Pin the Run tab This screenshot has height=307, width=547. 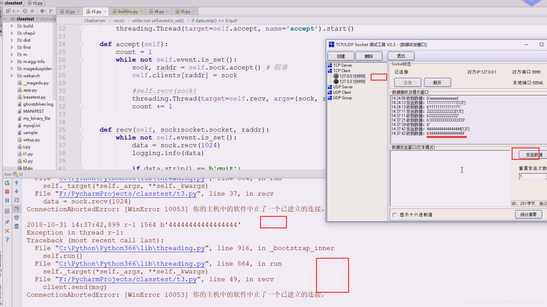[x=7, y=222]
